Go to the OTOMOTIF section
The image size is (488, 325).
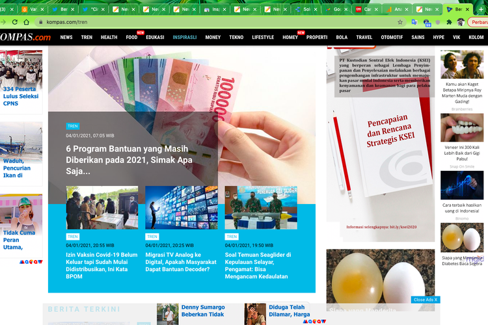[x=392, y=38]
